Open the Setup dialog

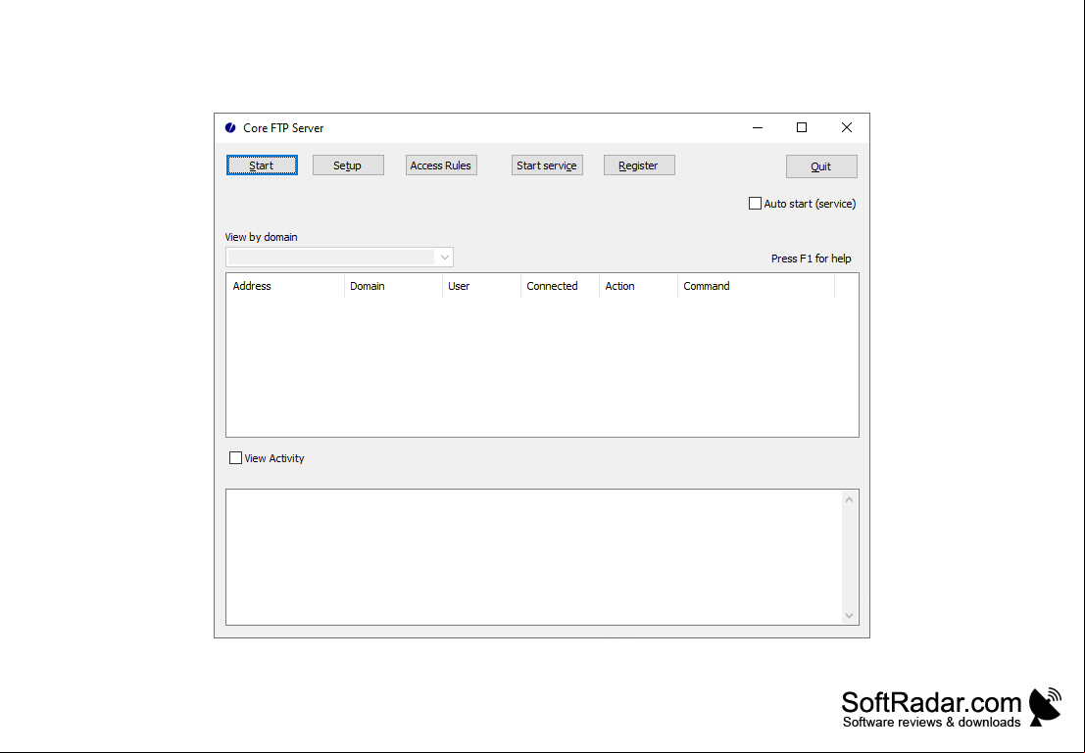point(348,165)
